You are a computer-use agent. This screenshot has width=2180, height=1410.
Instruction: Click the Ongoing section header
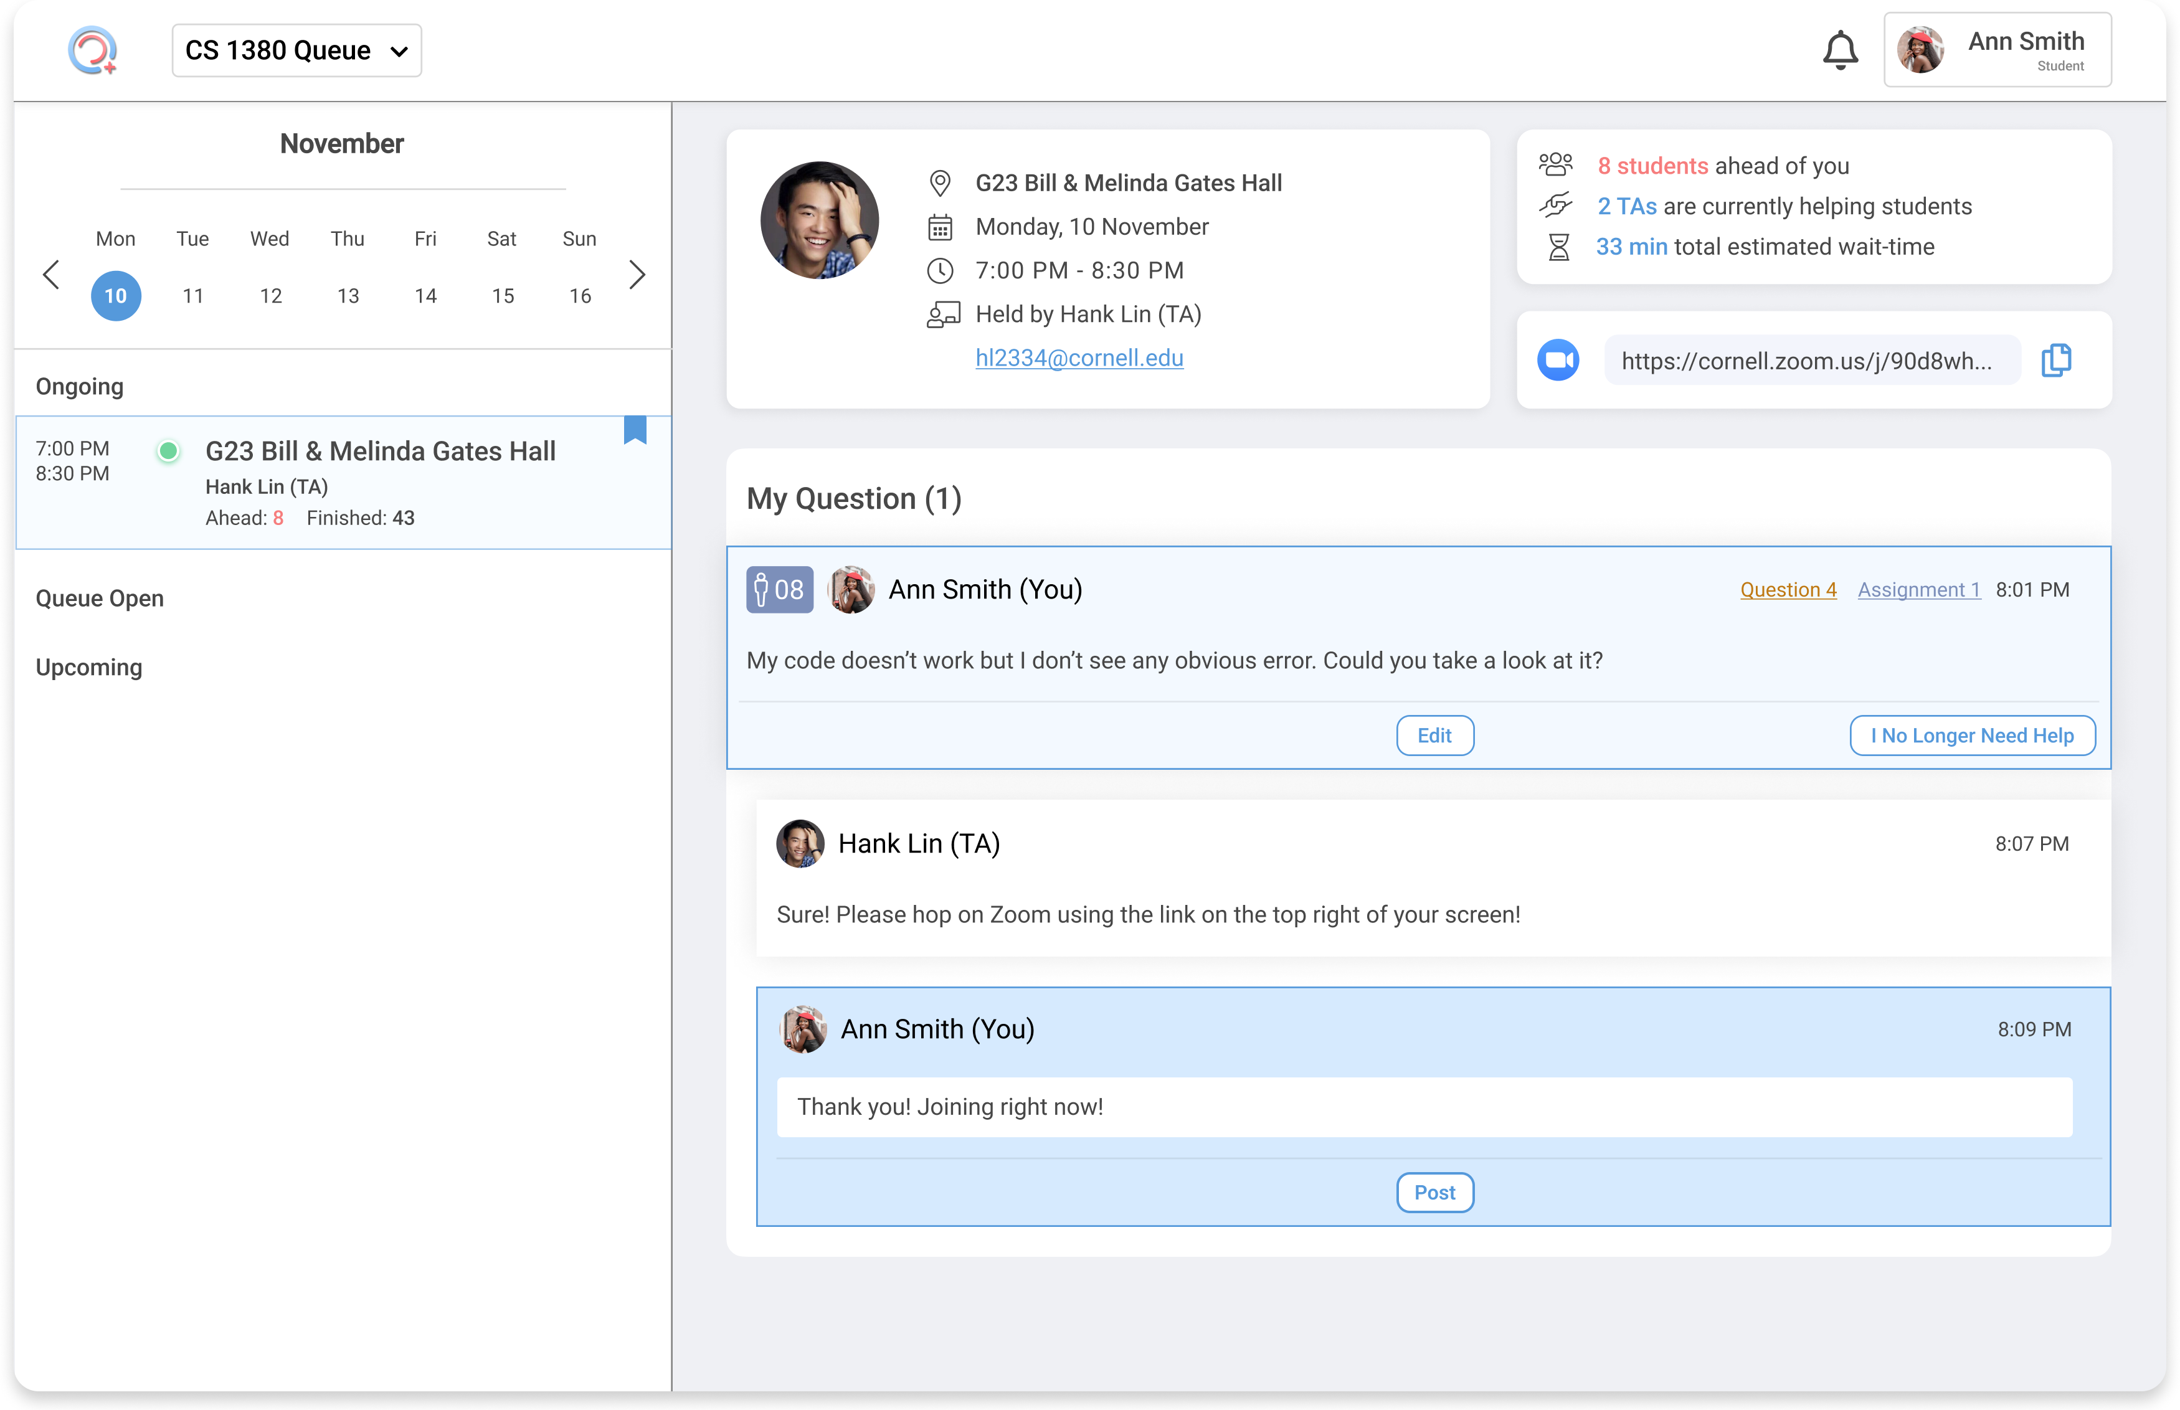click(x=80, y=386)
